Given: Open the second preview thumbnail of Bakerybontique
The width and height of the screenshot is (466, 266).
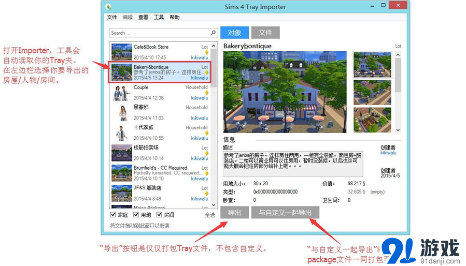Looking at the screenshot, I should (x=372, y=92).
